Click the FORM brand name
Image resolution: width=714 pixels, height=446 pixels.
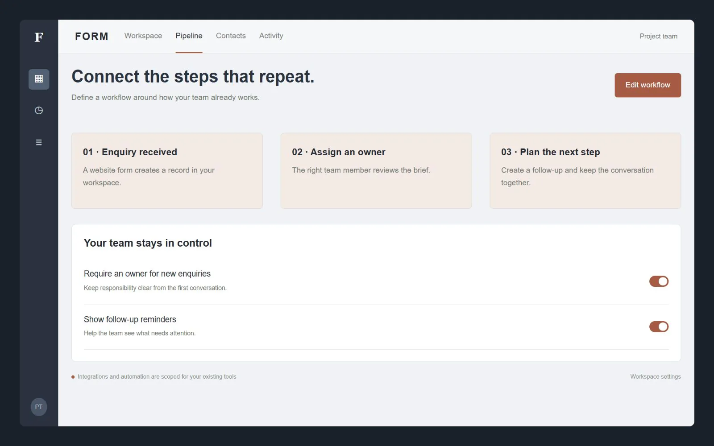91,36
